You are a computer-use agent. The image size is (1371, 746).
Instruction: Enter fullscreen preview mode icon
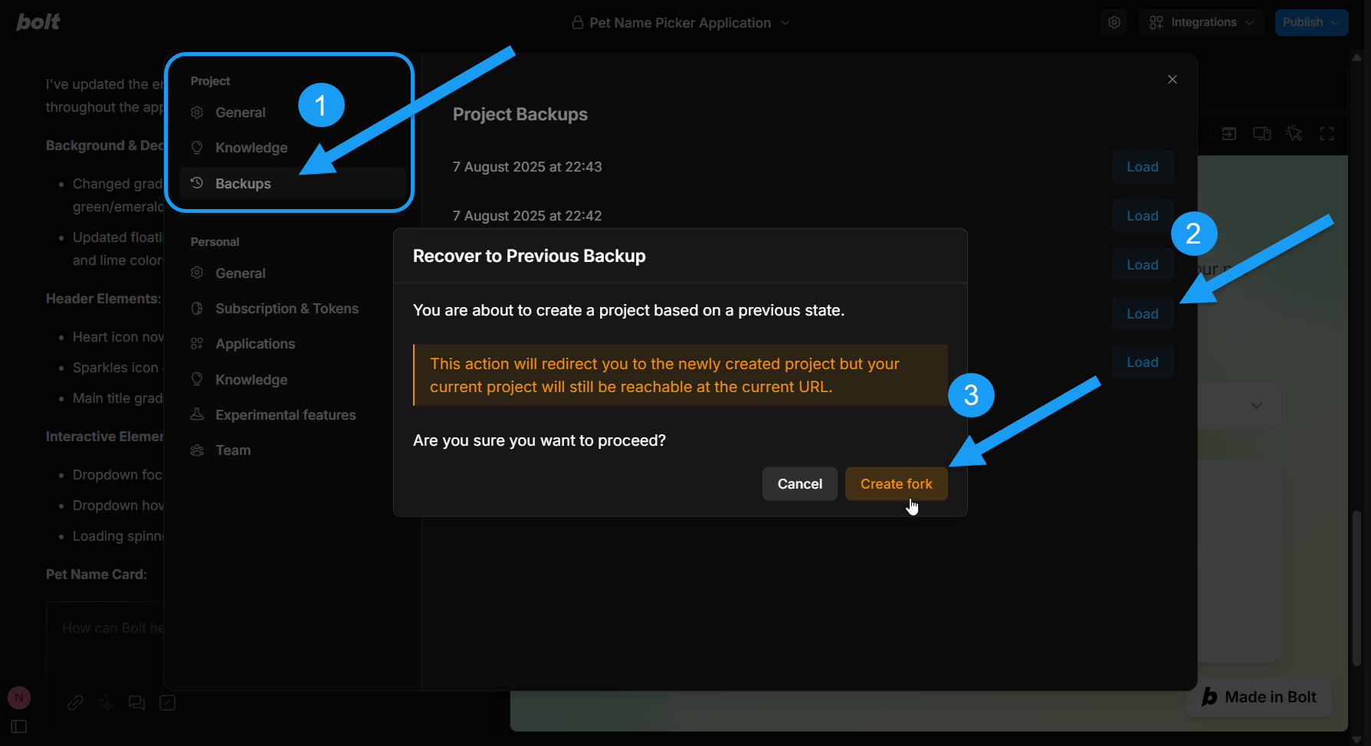coord(1327,134)
